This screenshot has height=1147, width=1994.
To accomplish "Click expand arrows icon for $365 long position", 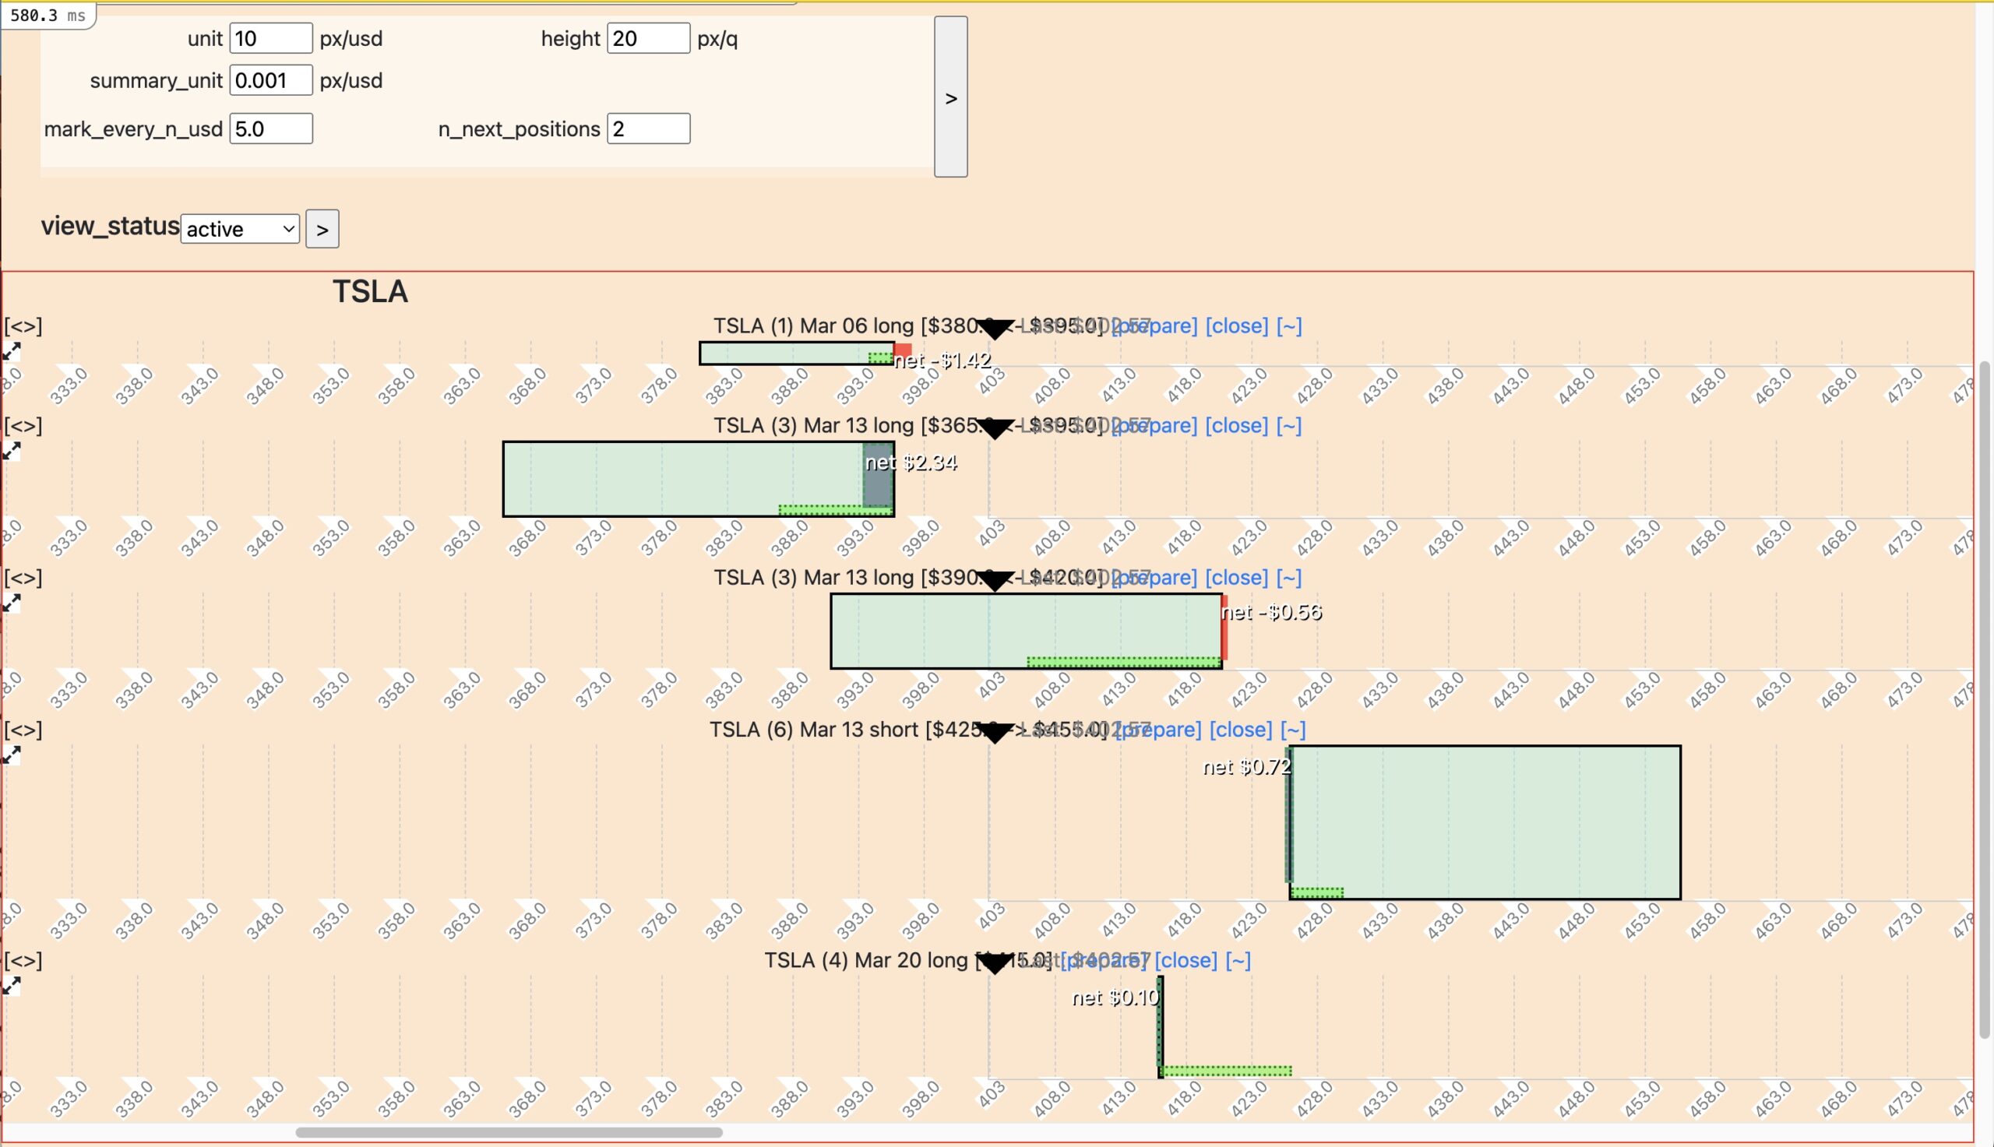I will tap(11, 451).
